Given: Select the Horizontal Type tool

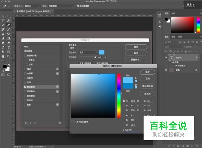Looking at the screenshot, I should coord(9,47).
